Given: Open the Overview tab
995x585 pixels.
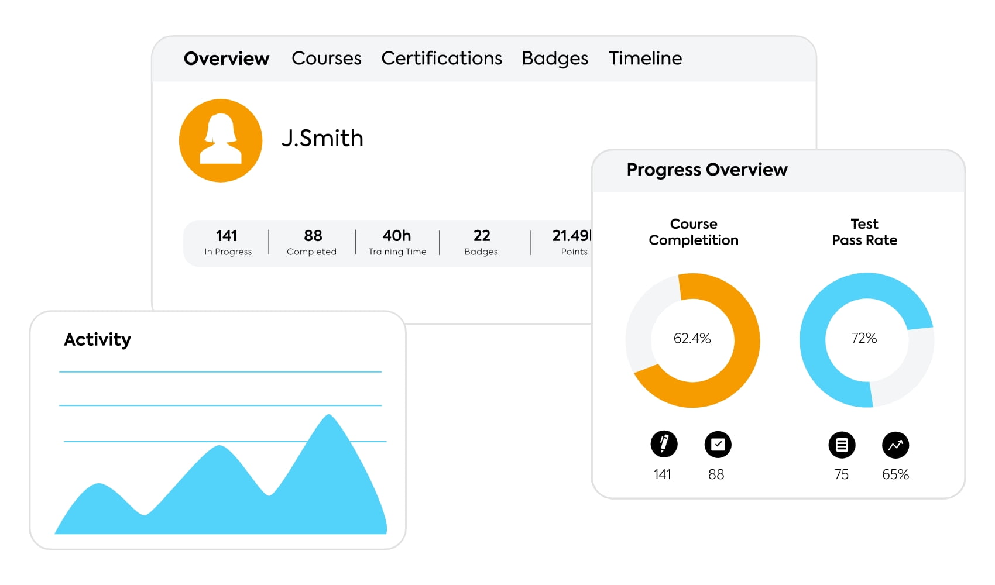Looking at the screenshot, I should click(227, 58).
